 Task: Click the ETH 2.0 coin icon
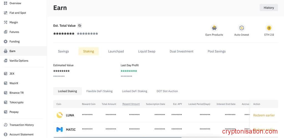coord(269,28)
